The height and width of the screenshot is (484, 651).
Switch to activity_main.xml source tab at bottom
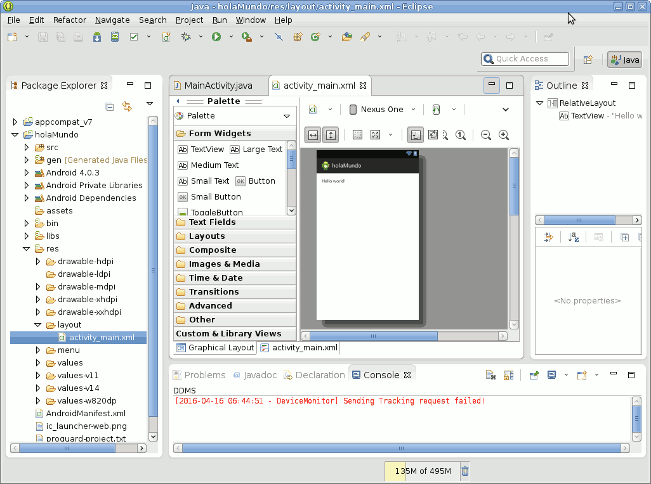[x=299, y=348]
